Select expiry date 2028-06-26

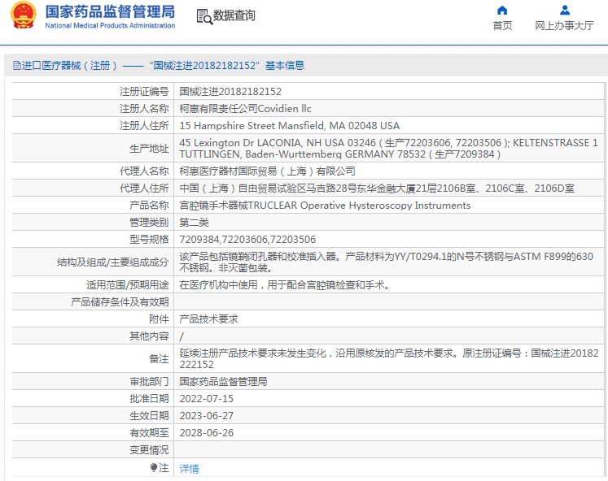click(206, 432)
